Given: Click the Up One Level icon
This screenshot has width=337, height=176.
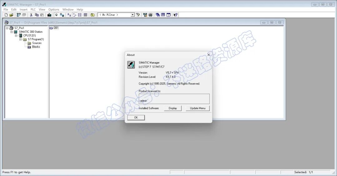Looking at the screenshot, I should (93, 15).
